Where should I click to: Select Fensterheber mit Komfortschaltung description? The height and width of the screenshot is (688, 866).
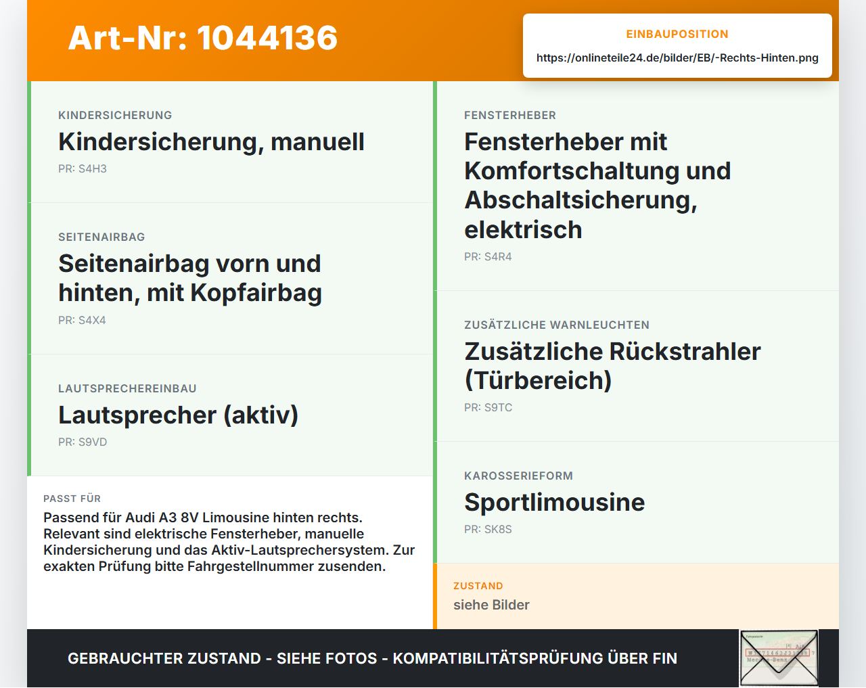click(597, 186)
